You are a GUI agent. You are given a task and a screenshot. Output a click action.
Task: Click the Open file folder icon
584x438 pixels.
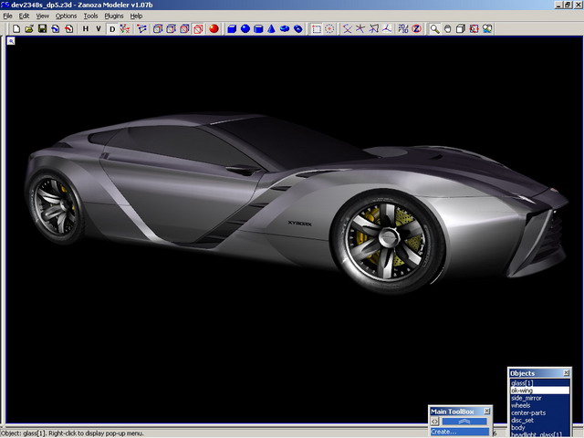pos(29,28)
